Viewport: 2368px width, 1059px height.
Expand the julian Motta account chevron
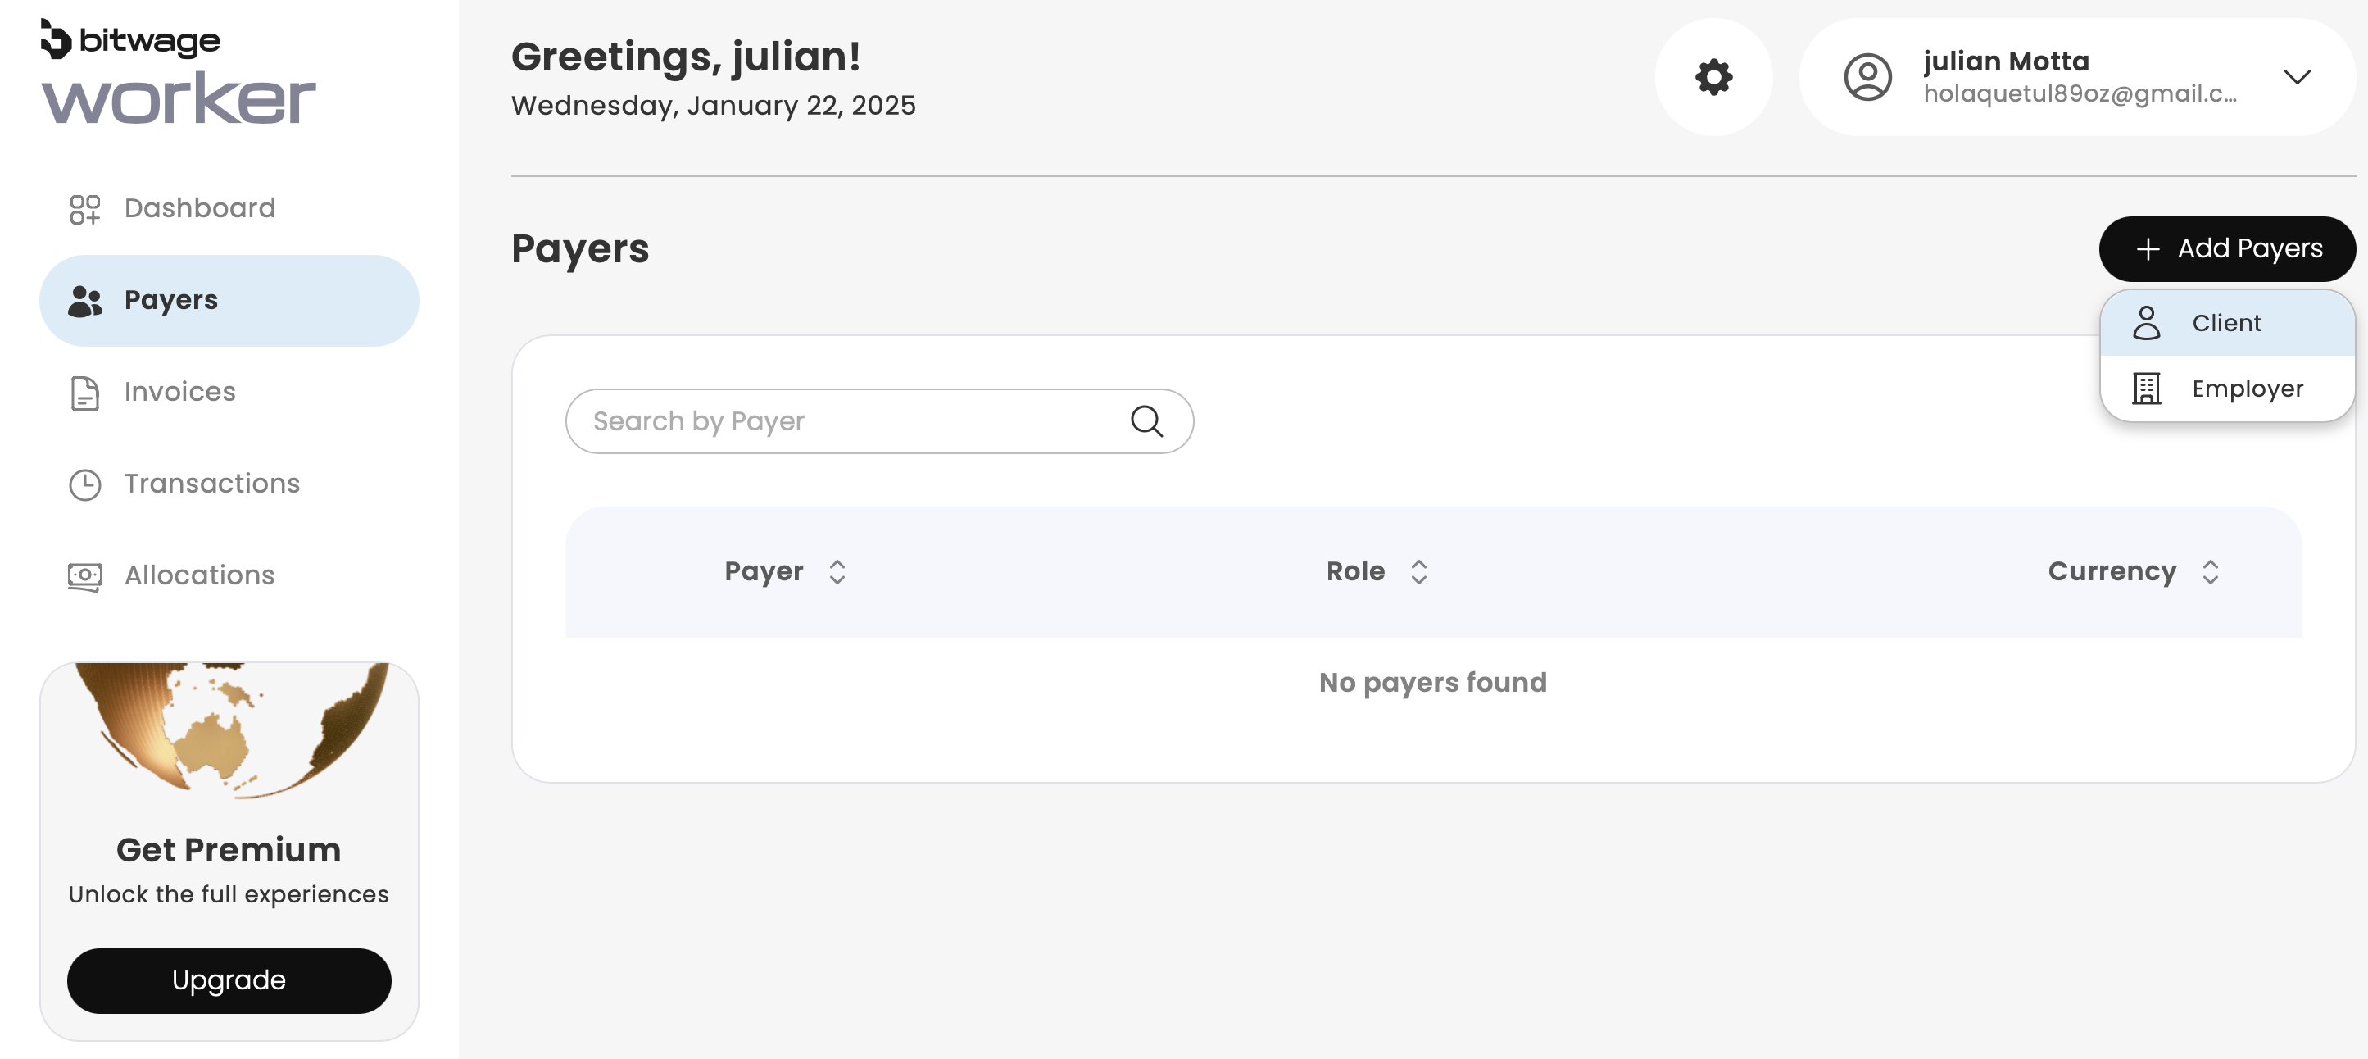pos(2296,77)
